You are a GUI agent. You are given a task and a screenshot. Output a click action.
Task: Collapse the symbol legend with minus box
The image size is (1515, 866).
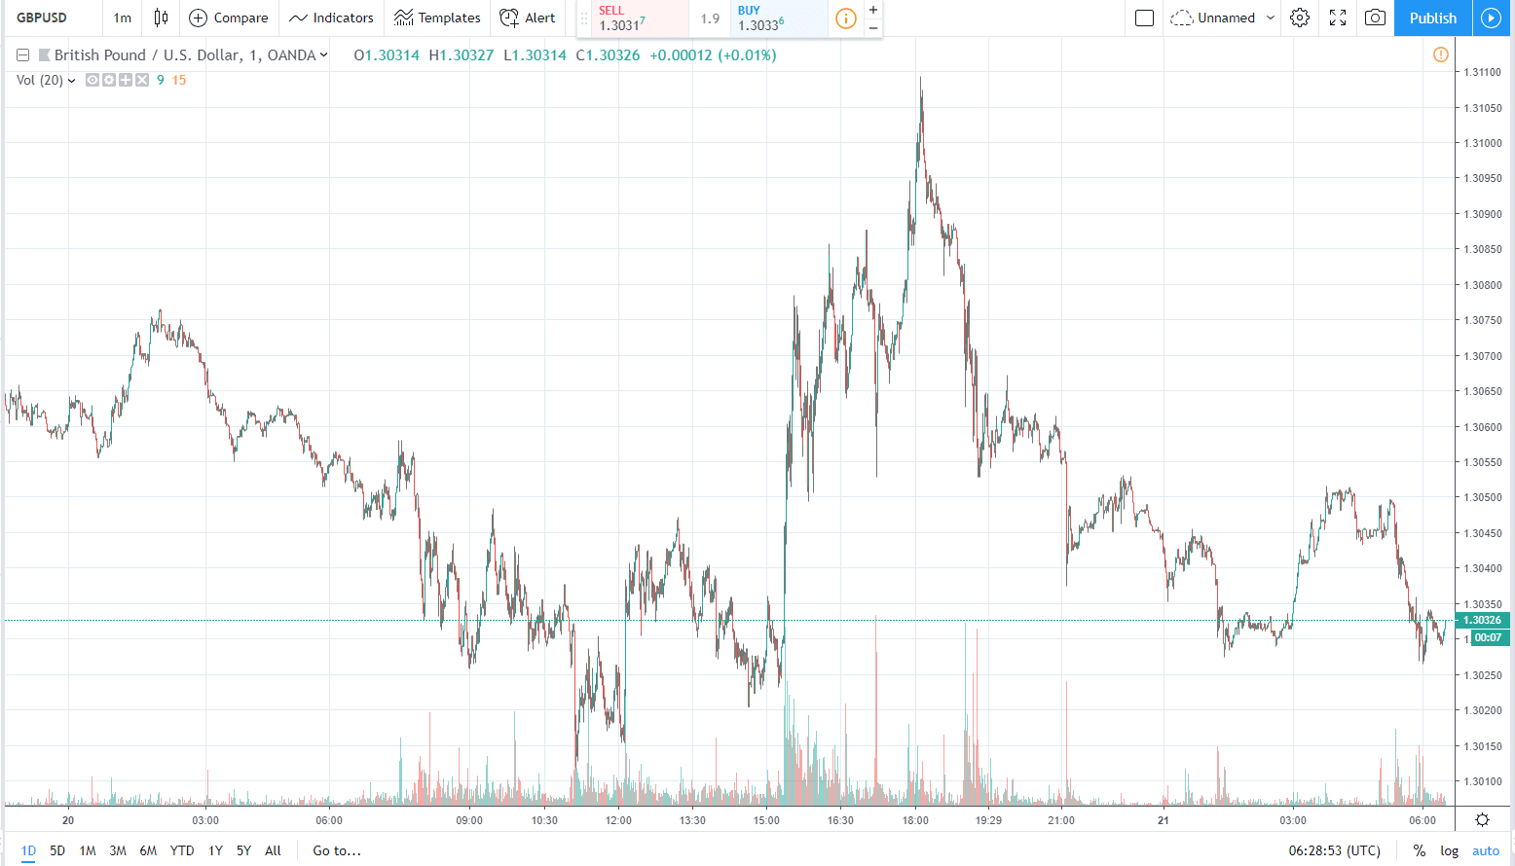coord(22,55)
